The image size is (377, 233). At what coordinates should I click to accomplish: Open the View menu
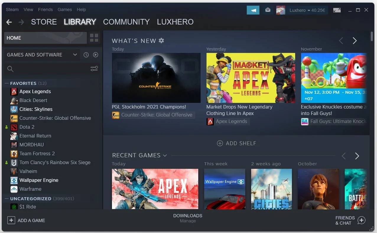28,9
